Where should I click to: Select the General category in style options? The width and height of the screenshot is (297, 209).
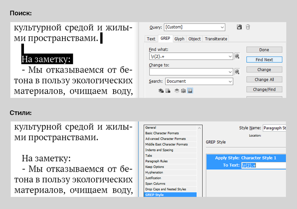click(x=170, y=128)
